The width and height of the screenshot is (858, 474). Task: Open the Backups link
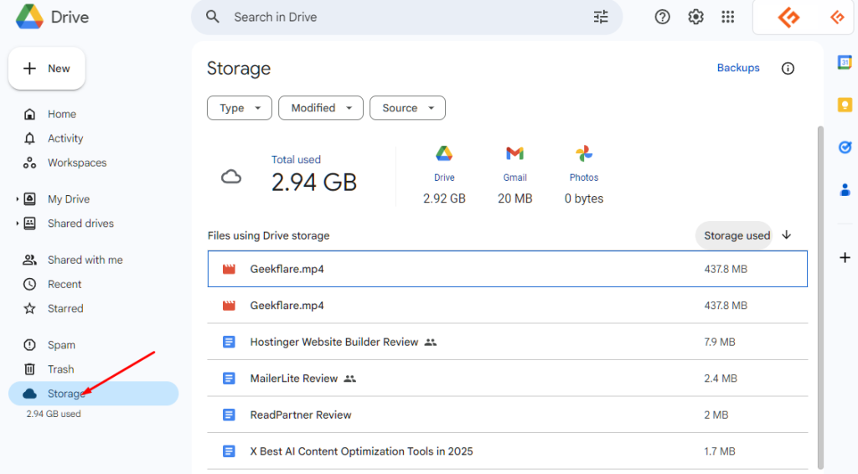coord(738,68)
